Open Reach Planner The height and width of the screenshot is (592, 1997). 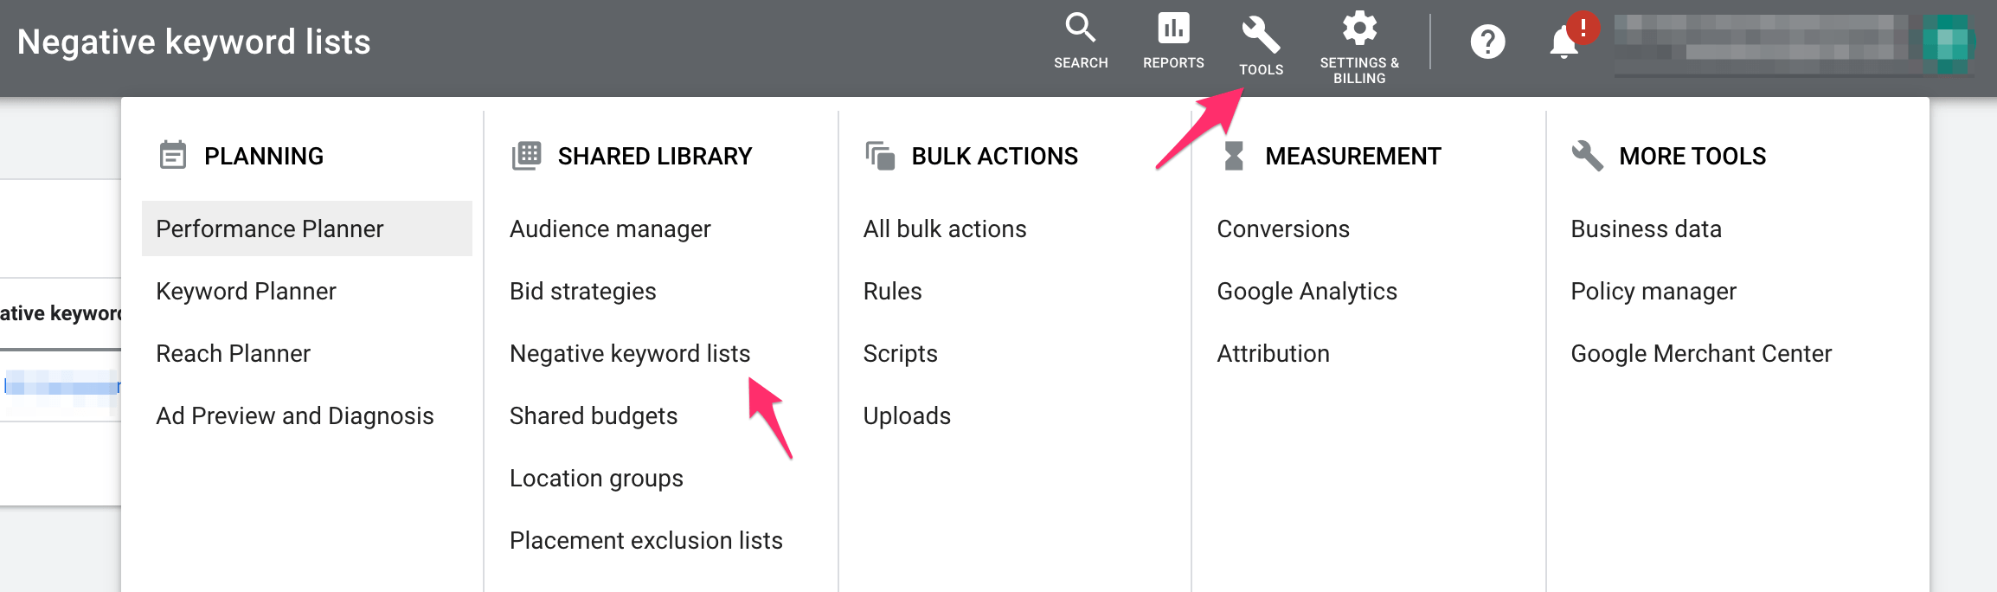[x=233, y=354]
